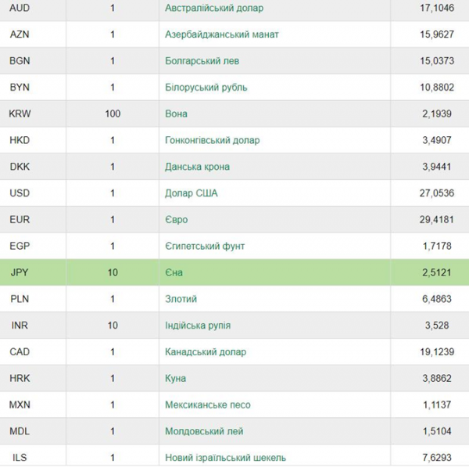The image size is (469, 468).
Task: Click the rate value 1,7178
Action: click(x=437, y=246)
